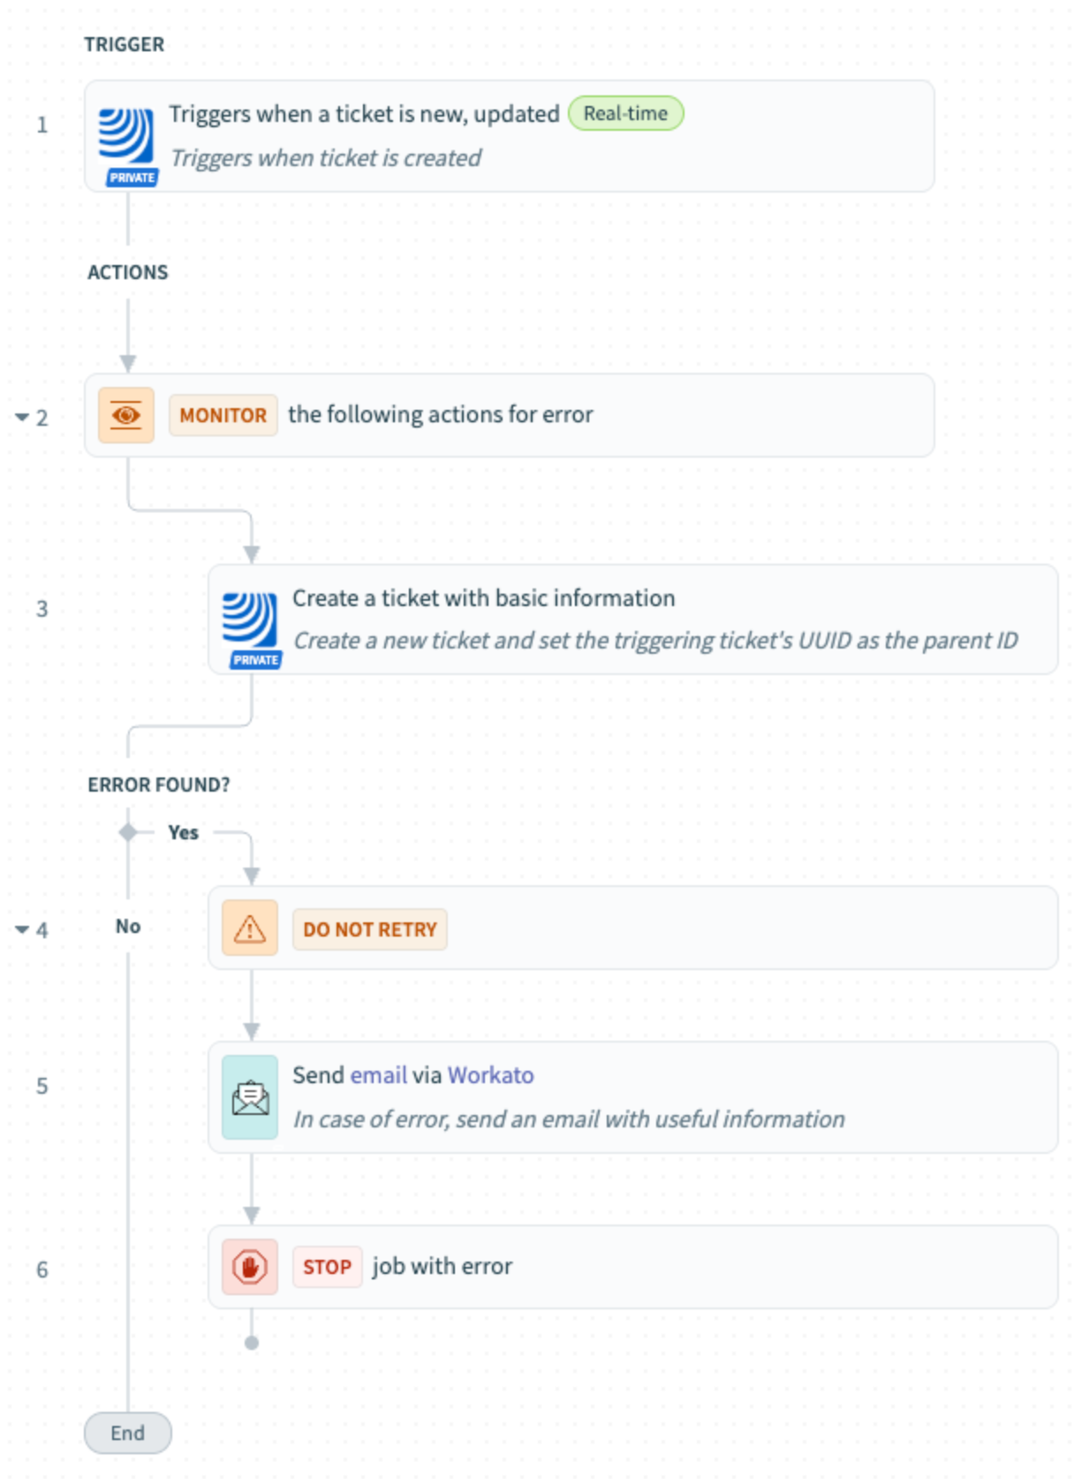Click the STOP label tag
This screenshot has width=1074, height=1479.
click(327, 1267)
